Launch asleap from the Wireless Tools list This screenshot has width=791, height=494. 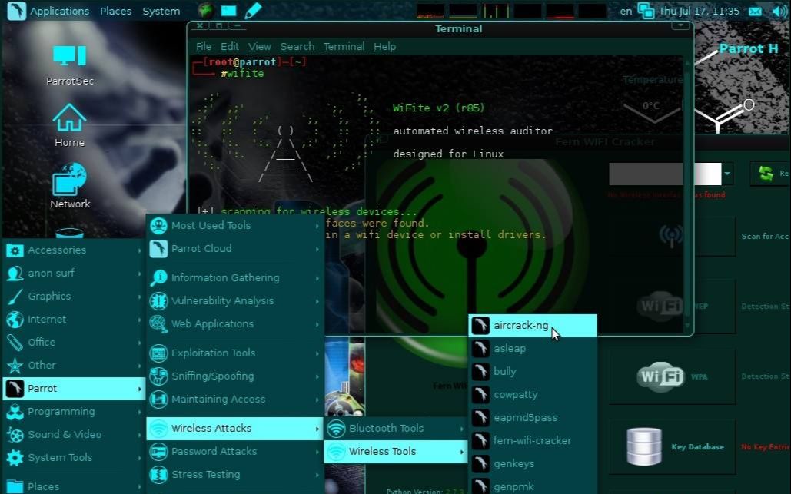click(533, 348)
